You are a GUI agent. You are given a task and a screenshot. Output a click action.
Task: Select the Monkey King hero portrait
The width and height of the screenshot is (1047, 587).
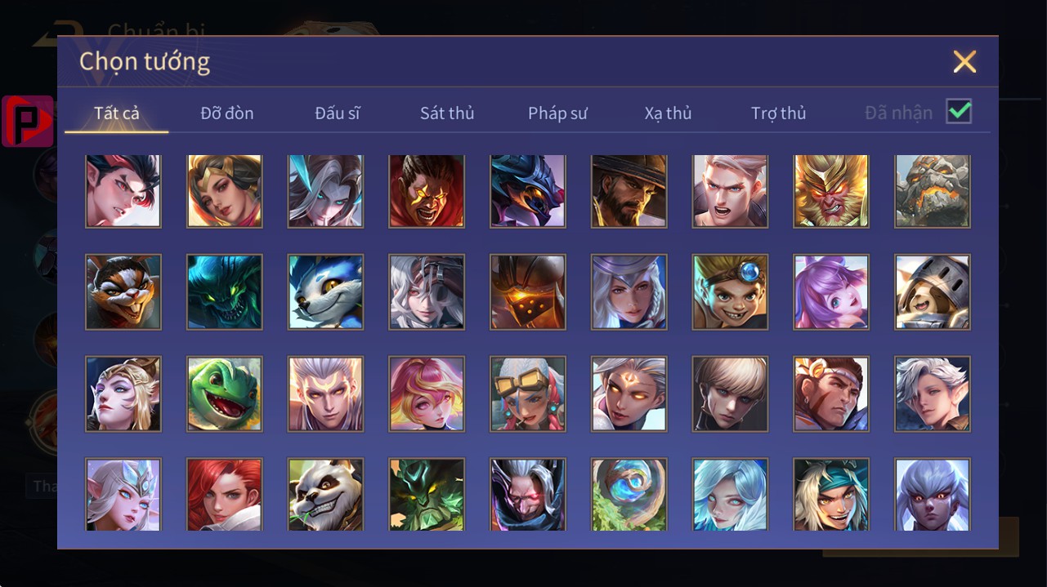coord(831,191)
